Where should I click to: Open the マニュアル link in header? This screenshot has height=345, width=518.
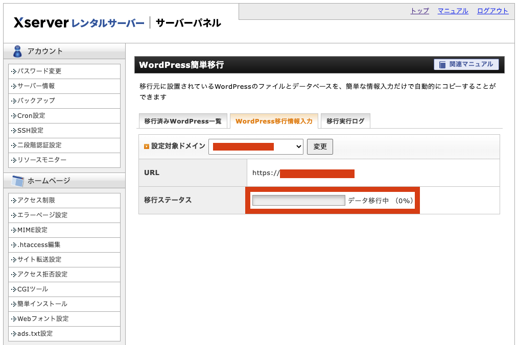point(453,11)
